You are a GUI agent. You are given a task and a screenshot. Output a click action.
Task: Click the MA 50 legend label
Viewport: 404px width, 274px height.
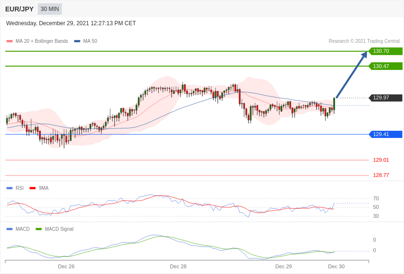[90, 41]
